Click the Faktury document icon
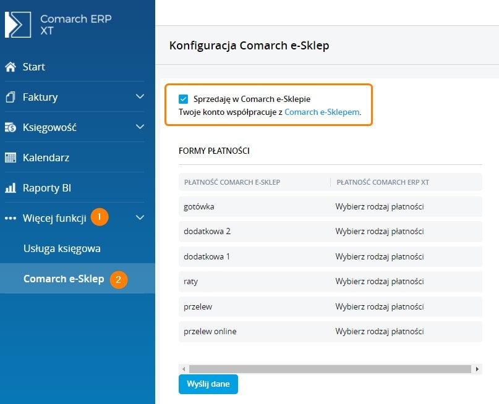This screenshot has height=404, width=499. (11, 97)
